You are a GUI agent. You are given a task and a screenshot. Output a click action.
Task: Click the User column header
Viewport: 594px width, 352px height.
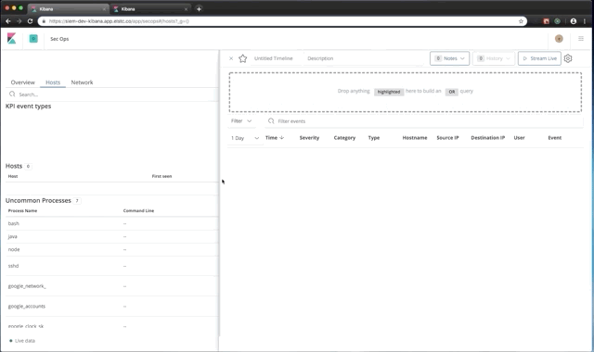pyautogui.click(x=519, y=138)
